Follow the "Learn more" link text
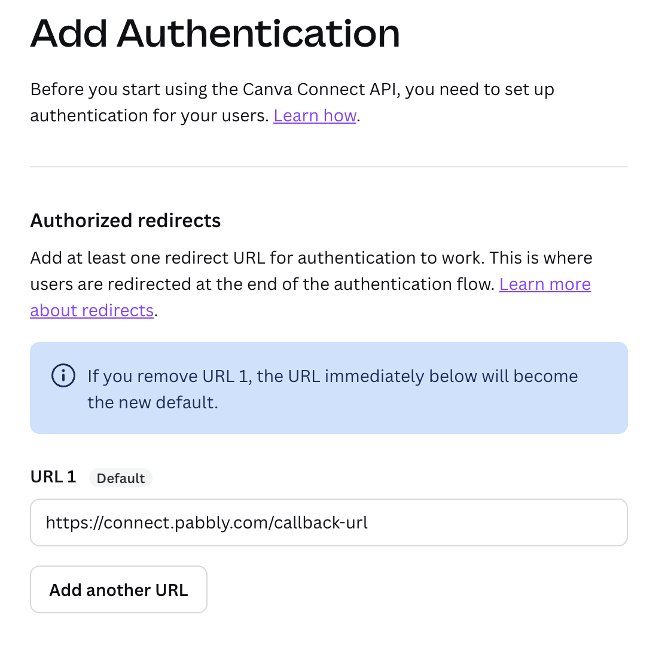This screenshot has width=671, height=648. 545,284
